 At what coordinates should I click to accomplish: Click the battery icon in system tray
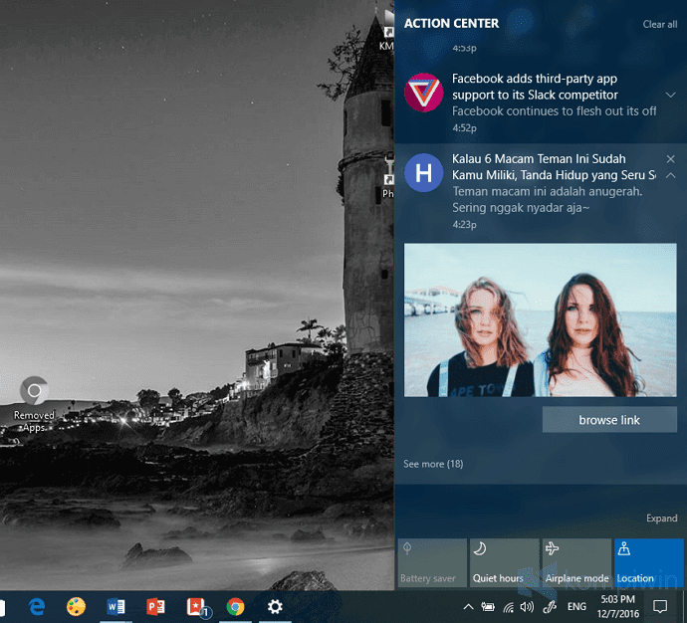[488, 607]
